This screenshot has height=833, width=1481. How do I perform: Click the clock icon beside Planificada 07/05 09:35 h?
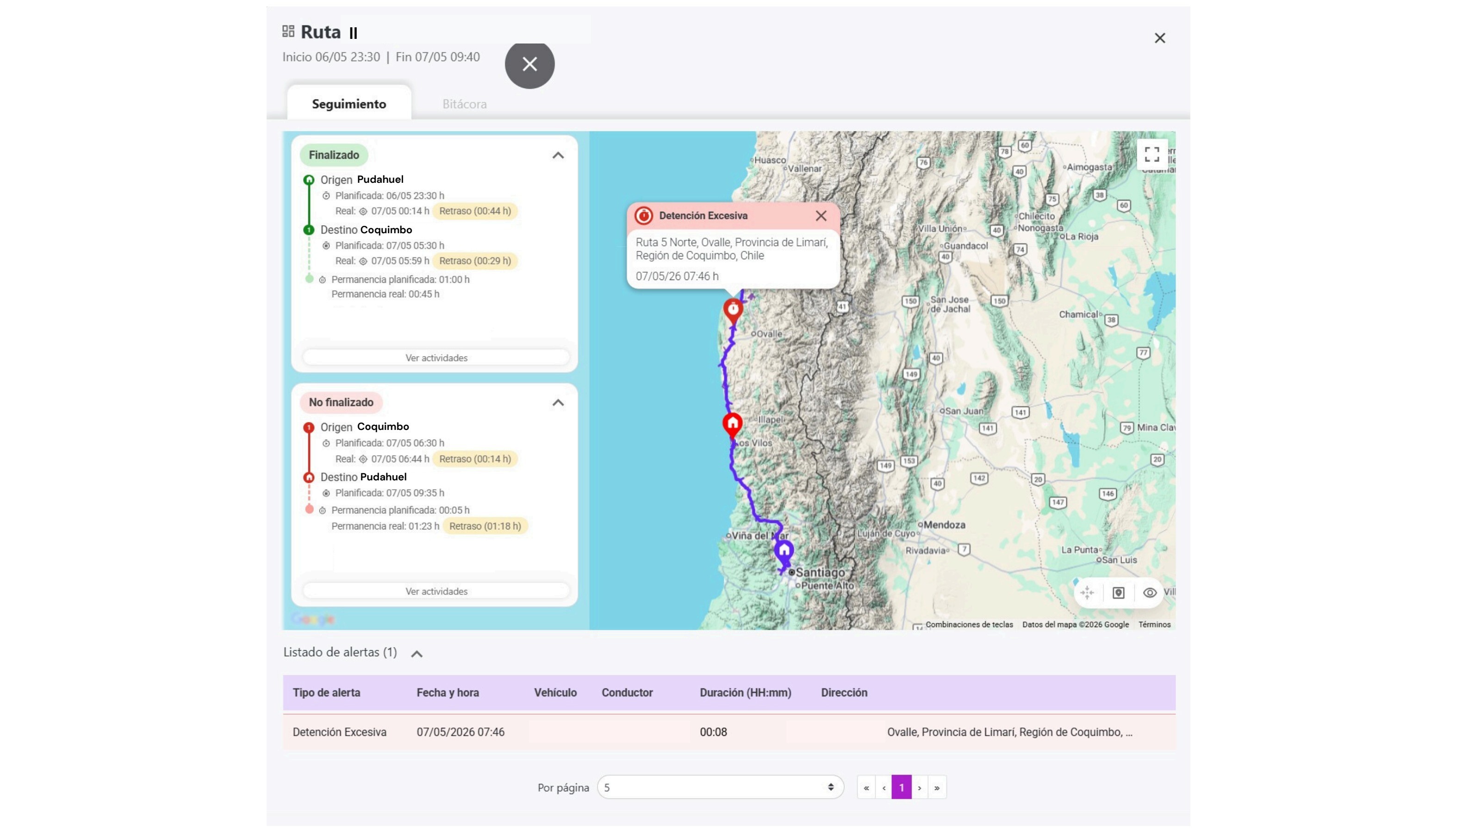[x=326, y=493]
